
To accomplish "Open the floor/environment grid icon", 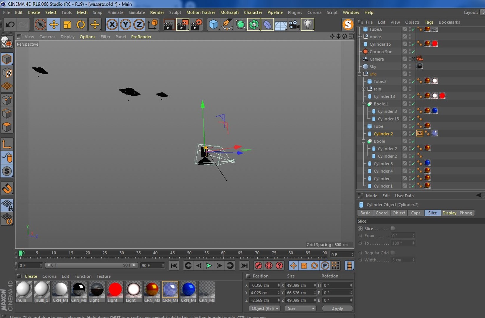I will tap(281, 24).
